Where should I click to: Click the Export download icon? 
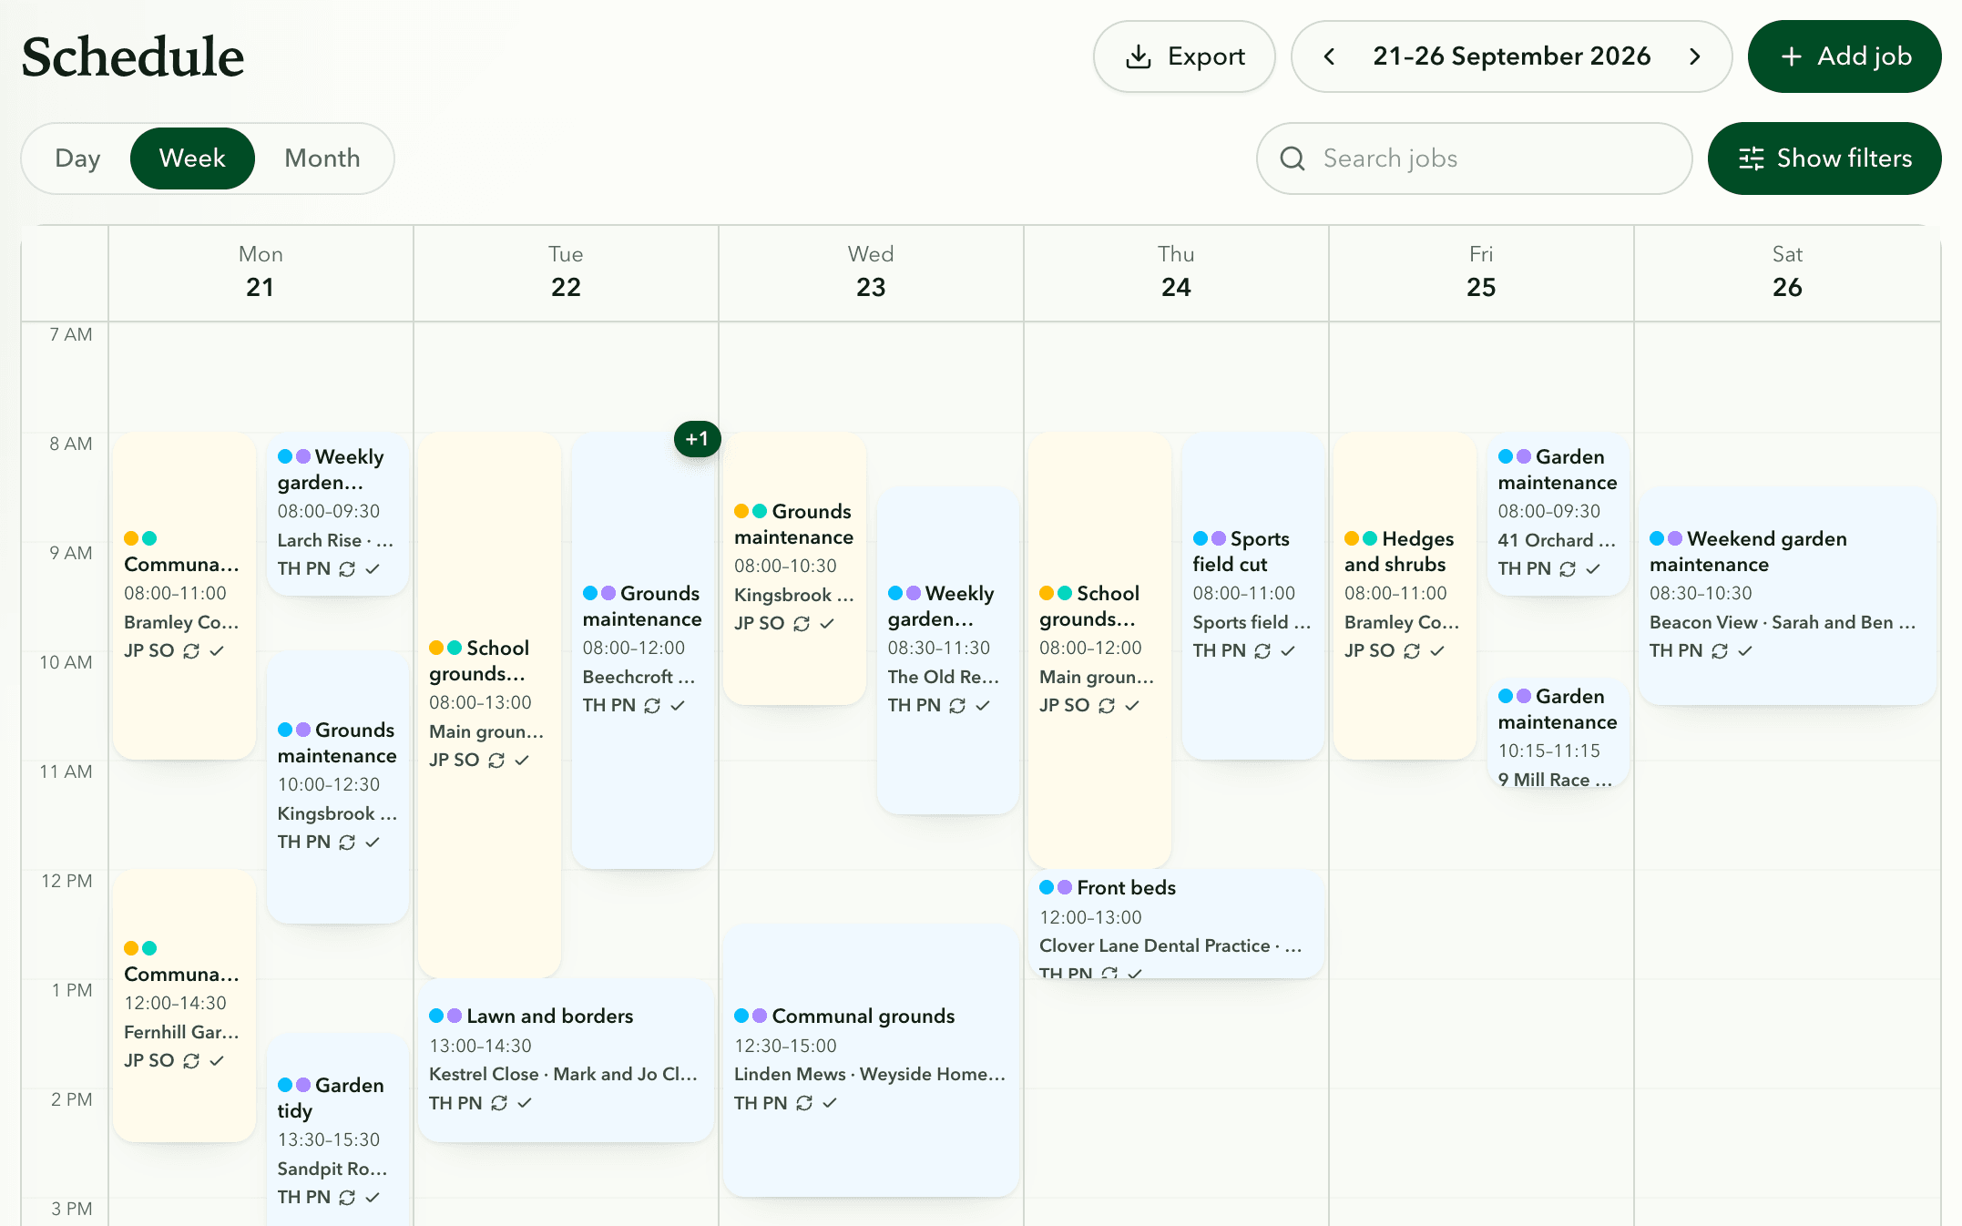(1139, 56)
